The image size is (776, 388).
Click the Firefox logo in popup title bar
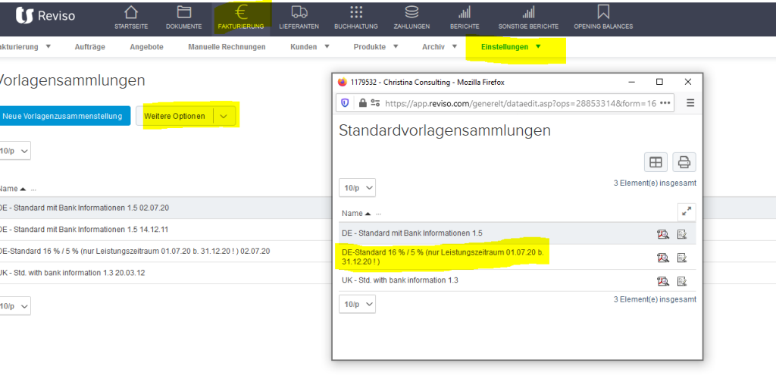[342, 82]
